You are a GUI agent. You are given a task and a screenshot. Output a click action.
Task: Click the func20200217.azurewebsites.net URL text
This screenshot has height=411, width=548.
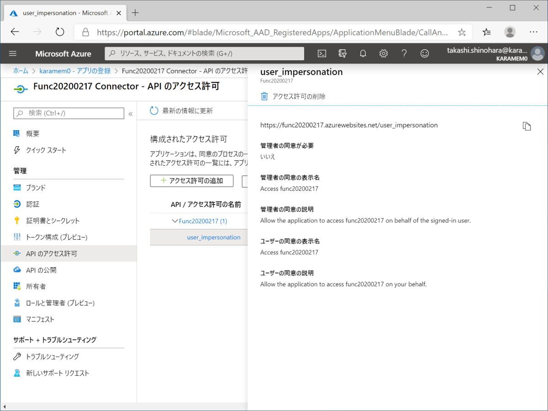click(x=349, y=125)
